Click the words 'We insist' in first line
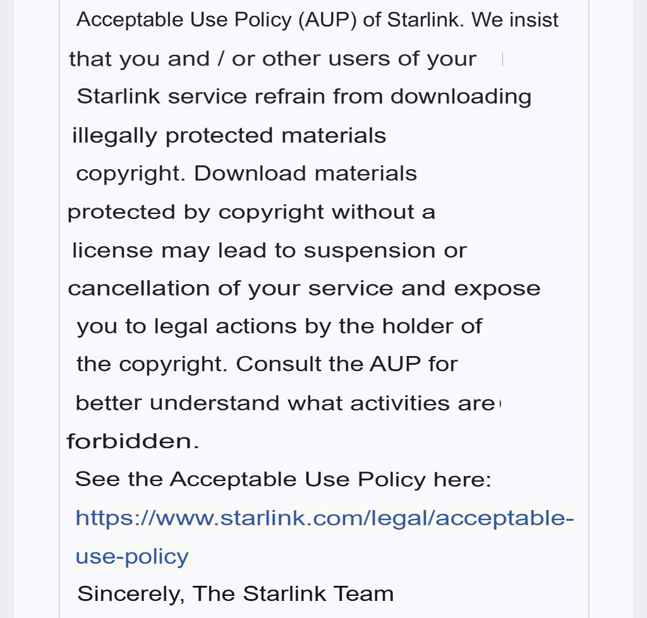 [x=515, y=20]
